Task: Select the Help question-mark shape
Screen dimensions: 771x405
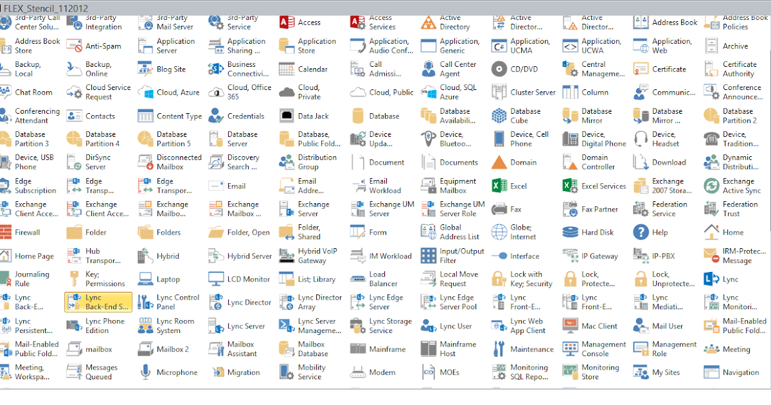Action: click(x=651, y=232)
